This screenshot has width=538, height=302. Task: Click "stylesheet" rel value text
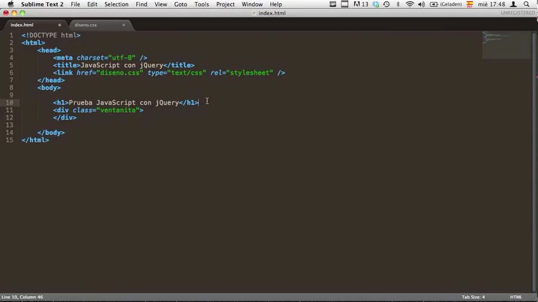249,73
